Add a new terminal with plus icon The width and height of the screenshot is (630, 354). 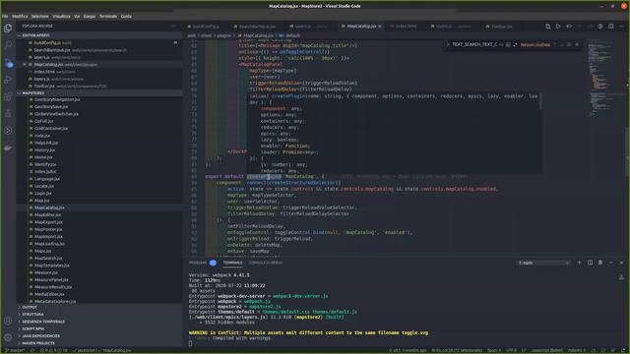[579, 263]
